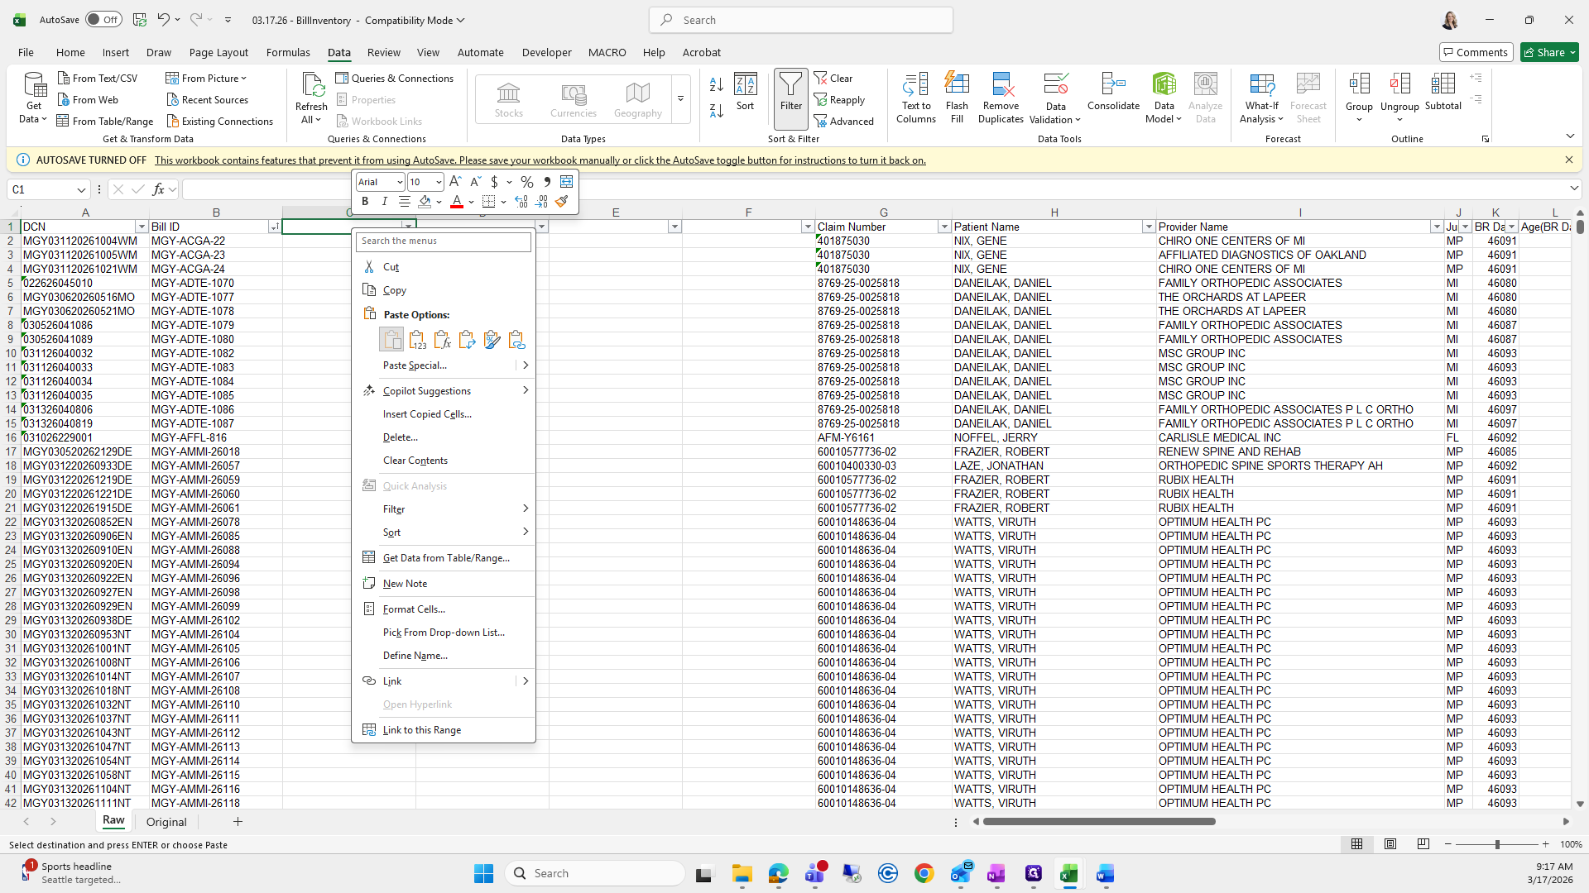The image size is (1589, 893).
Task: Select the Paste Values option icon
Action: click(417, 340)
